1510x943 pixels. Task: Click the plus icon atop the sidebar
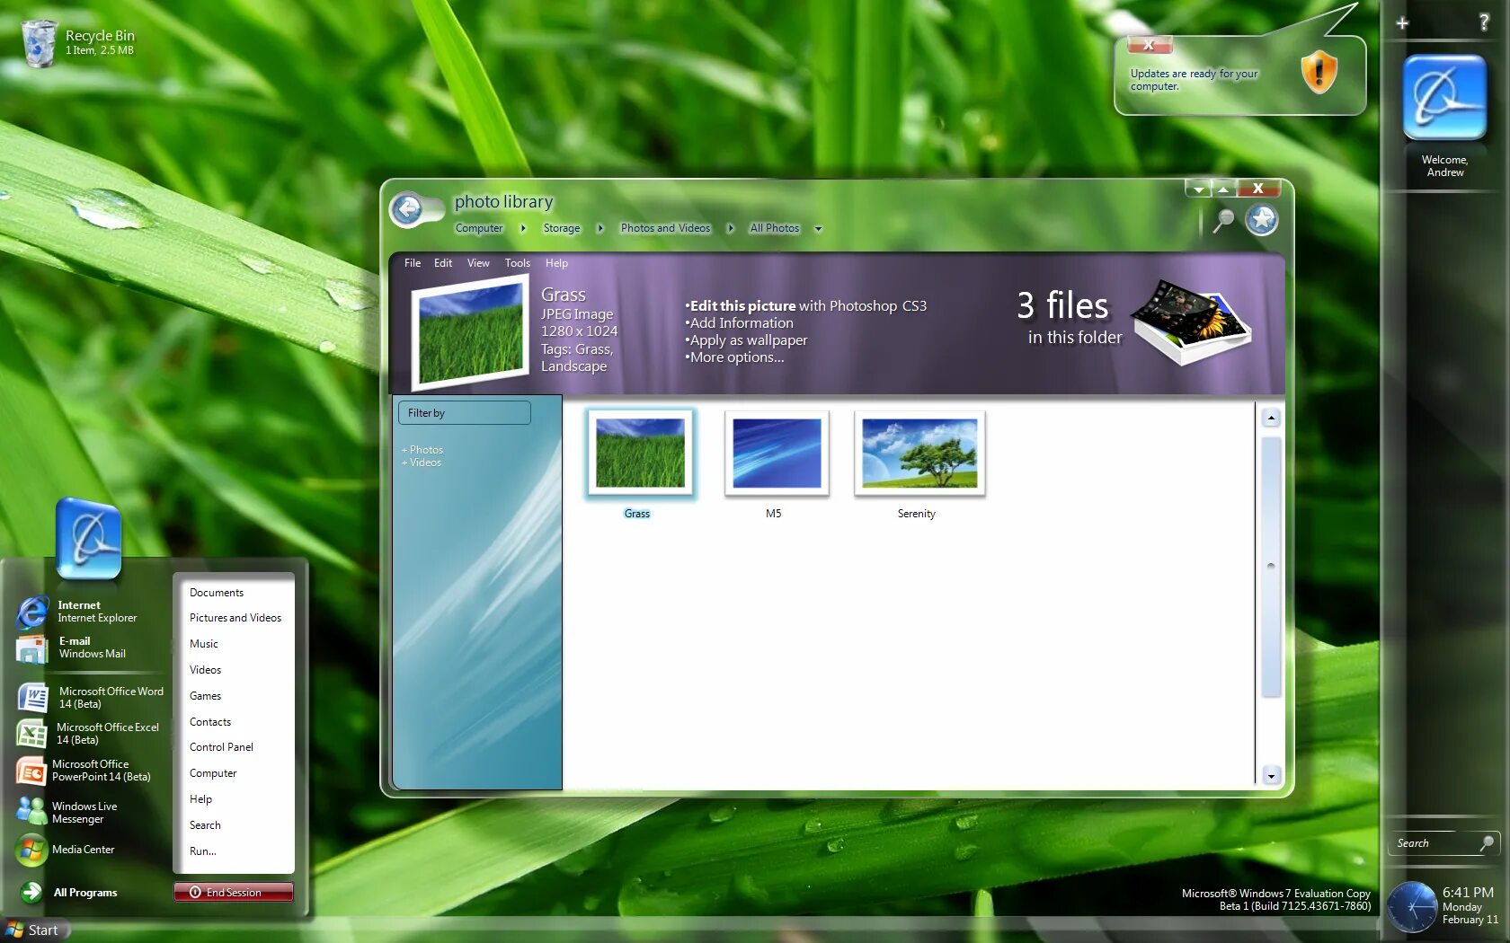pos(1402,23)
